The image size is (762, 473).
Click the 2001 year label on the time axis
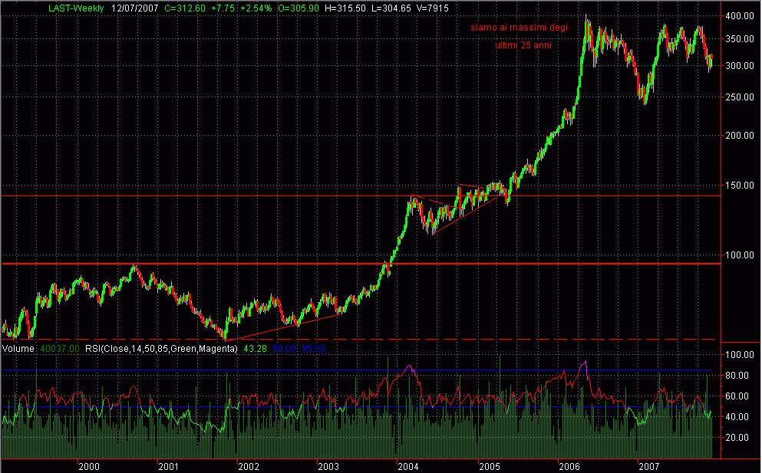[168, 465]
